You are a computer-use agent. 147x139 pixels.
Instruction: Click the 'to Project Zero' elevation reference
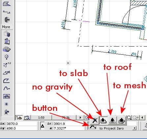(x=111, y=128)
